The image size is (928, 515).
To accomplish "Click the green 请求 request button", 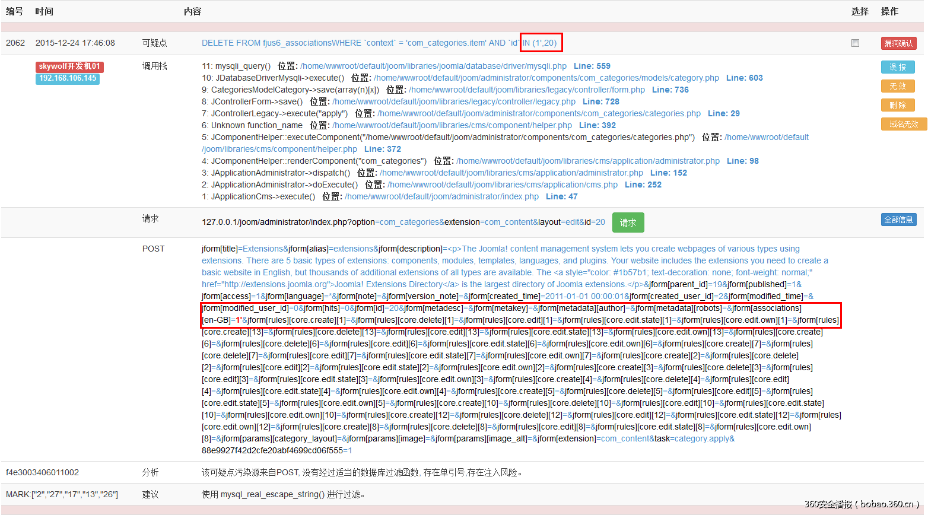I will click(x=628, y=222).
